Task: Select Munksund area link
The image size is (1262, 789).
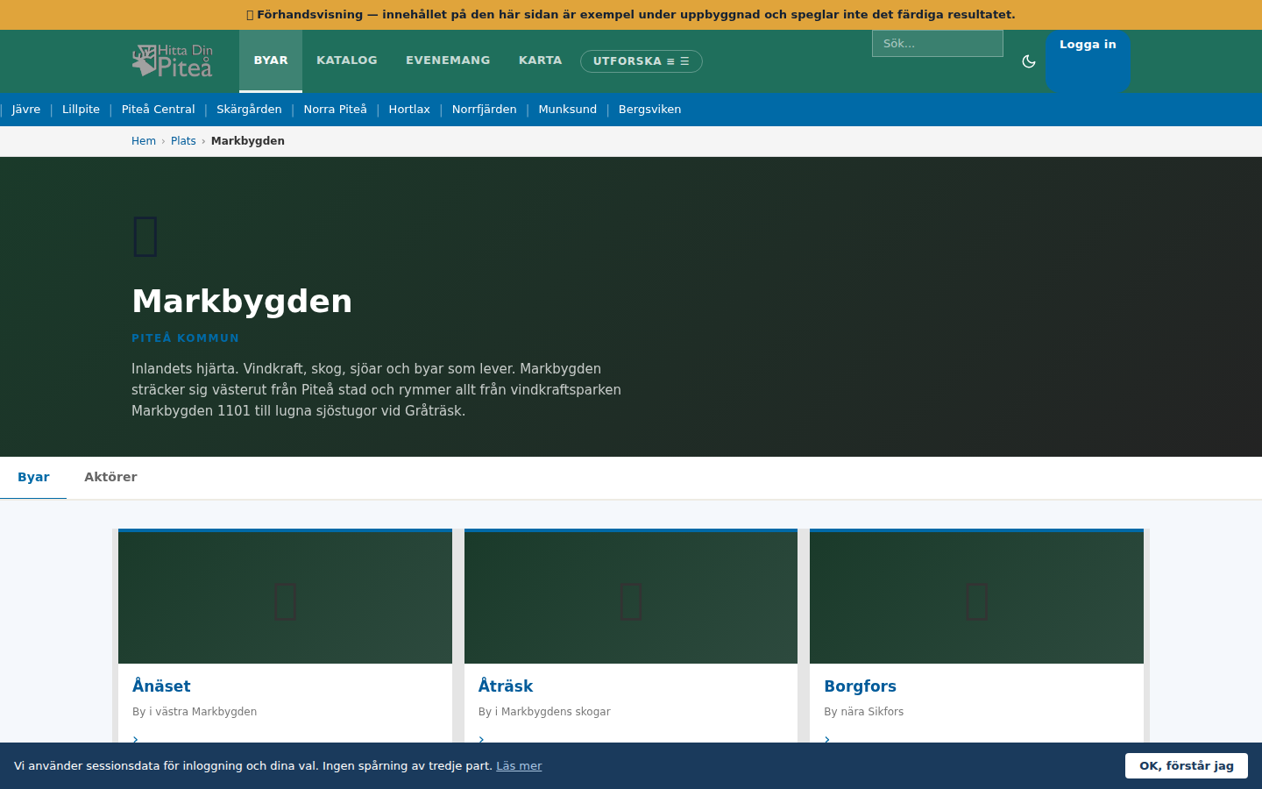Action: coord(568,110)
